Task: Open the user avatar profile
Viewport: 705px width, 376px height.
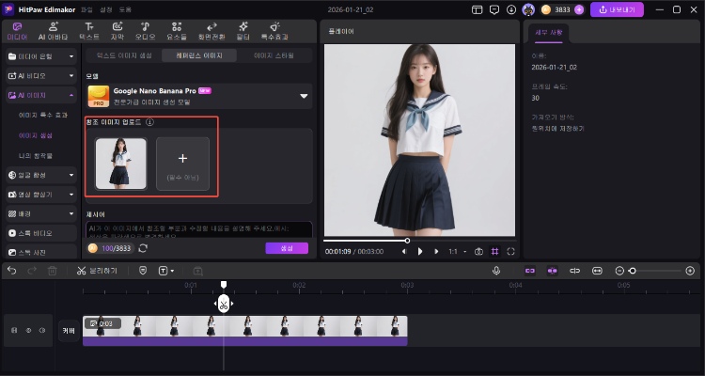Action: [x=528, y=9]
